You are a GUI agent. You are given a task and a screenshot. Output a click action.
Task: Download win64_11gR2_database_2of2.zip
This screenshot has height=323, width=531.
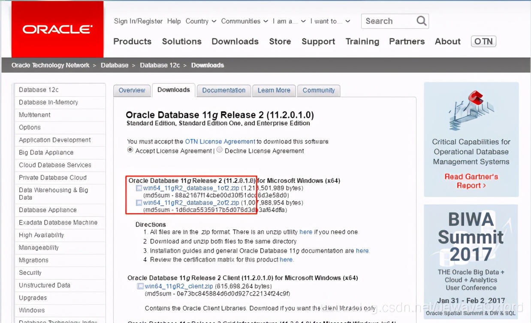(x=191, y=202)
